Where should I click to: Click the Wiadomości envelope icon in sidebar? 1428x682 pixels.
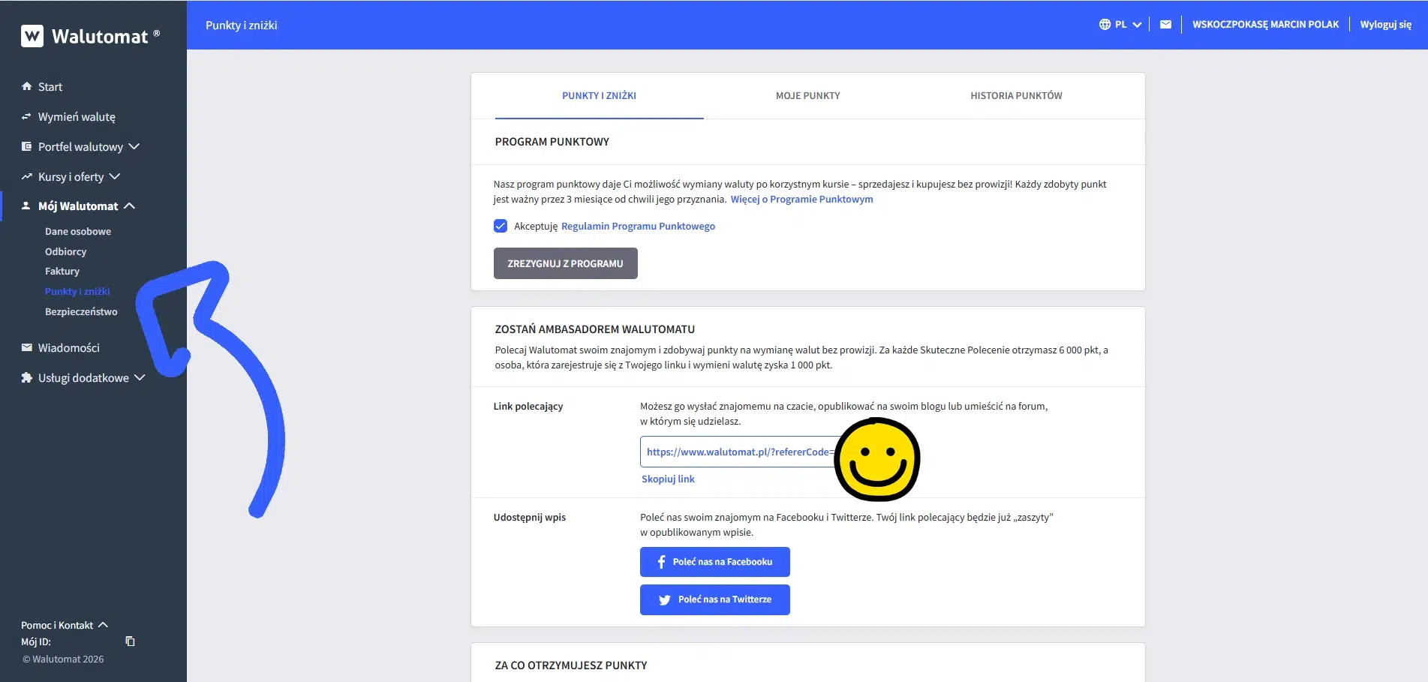coord(27,348)
